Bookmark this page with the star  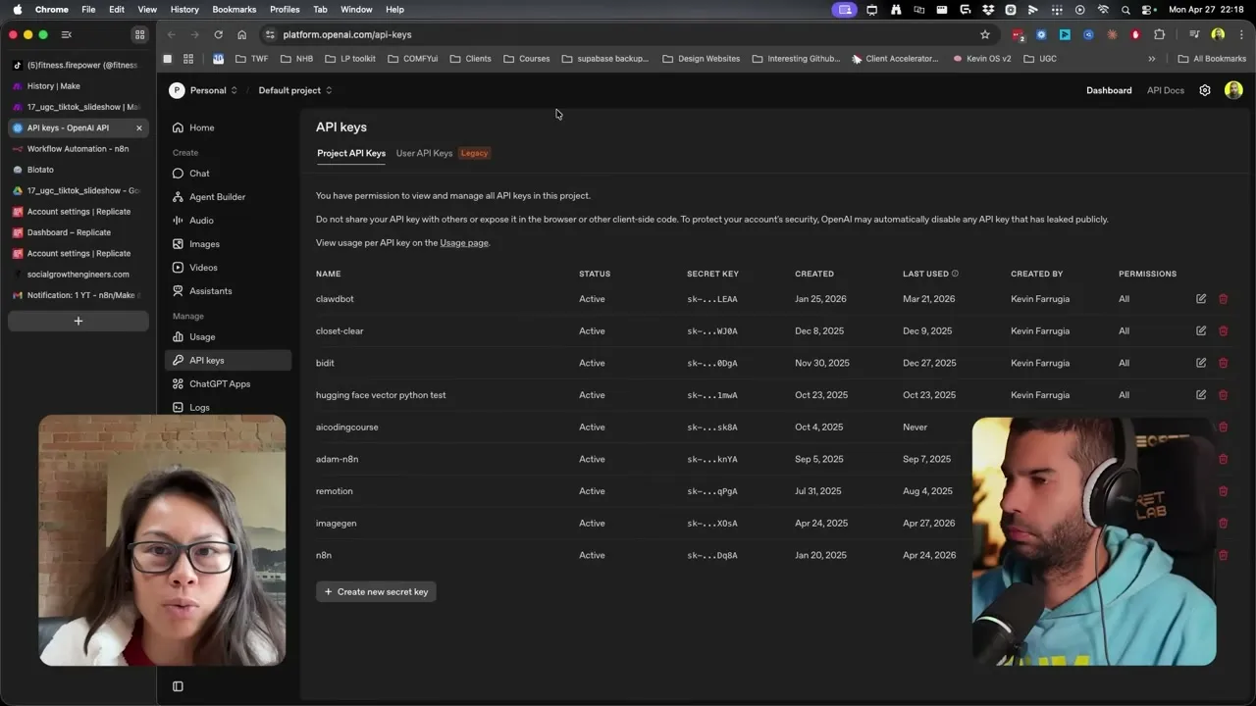985,34
